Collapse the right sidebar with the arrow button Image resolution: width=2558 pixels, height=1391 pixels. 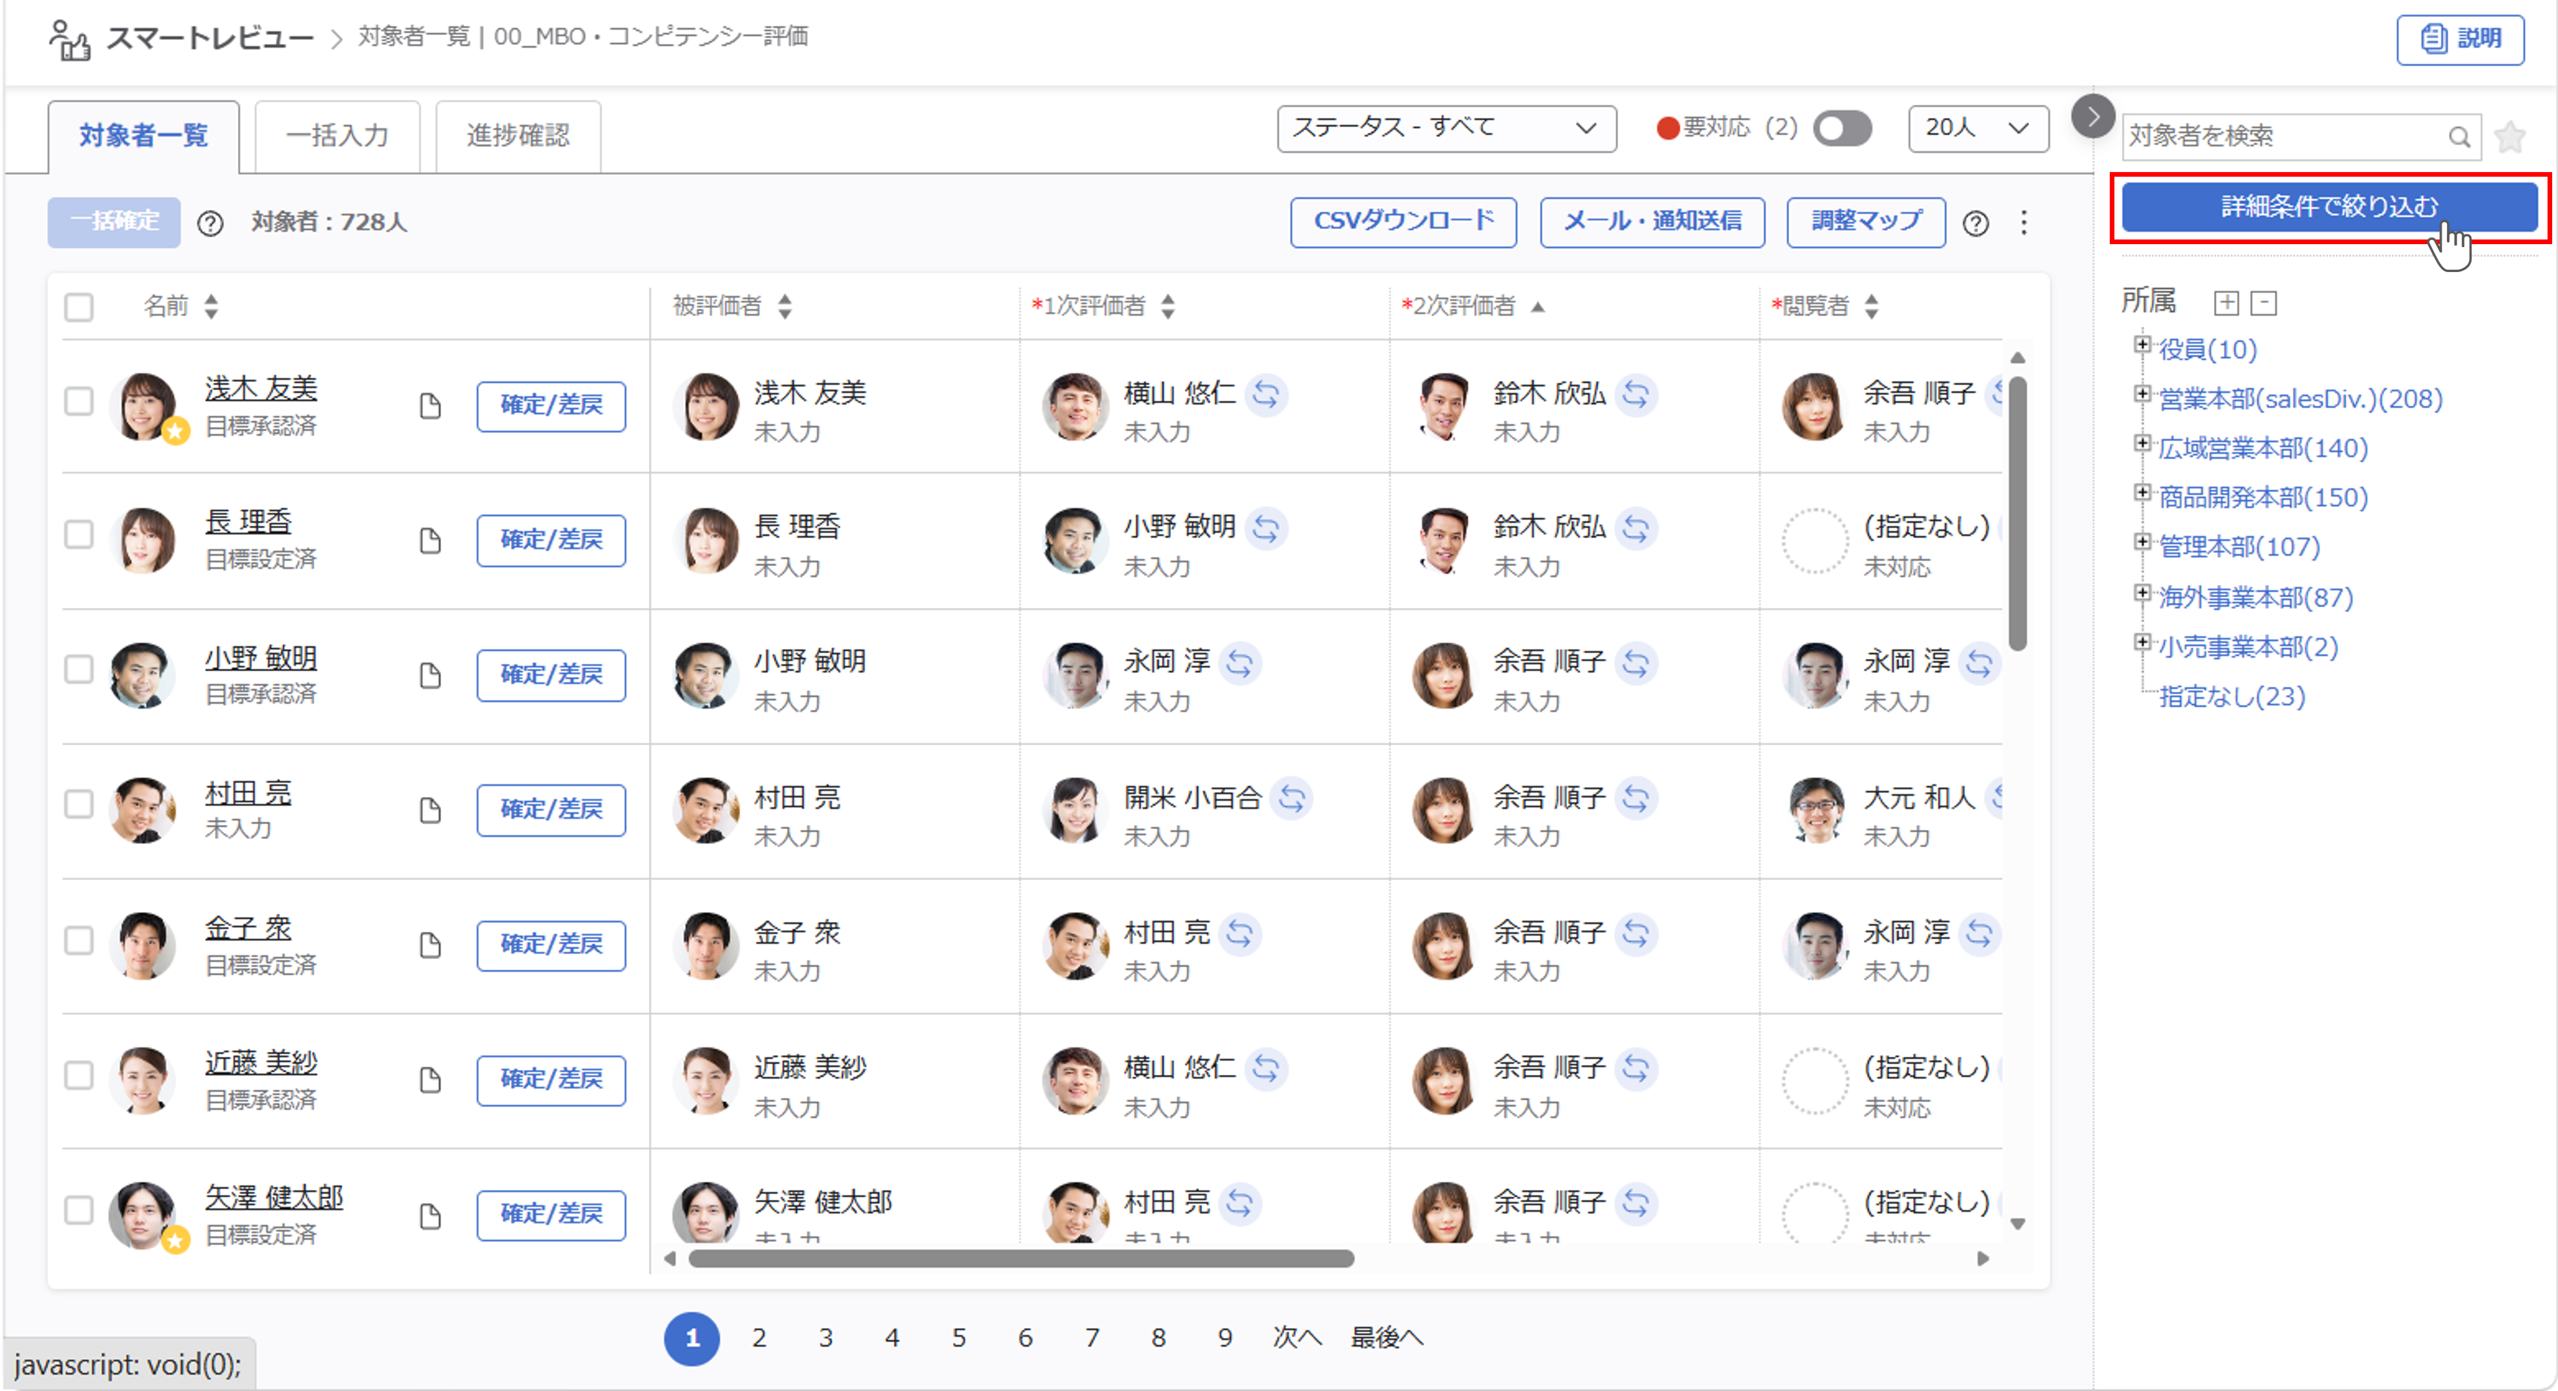(2092, 117)
